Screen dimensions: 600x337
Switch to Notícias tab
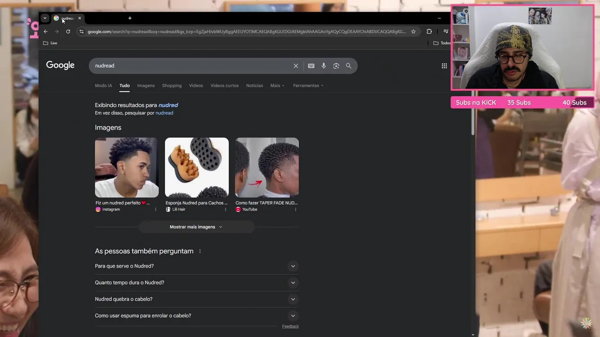point(255,86)
